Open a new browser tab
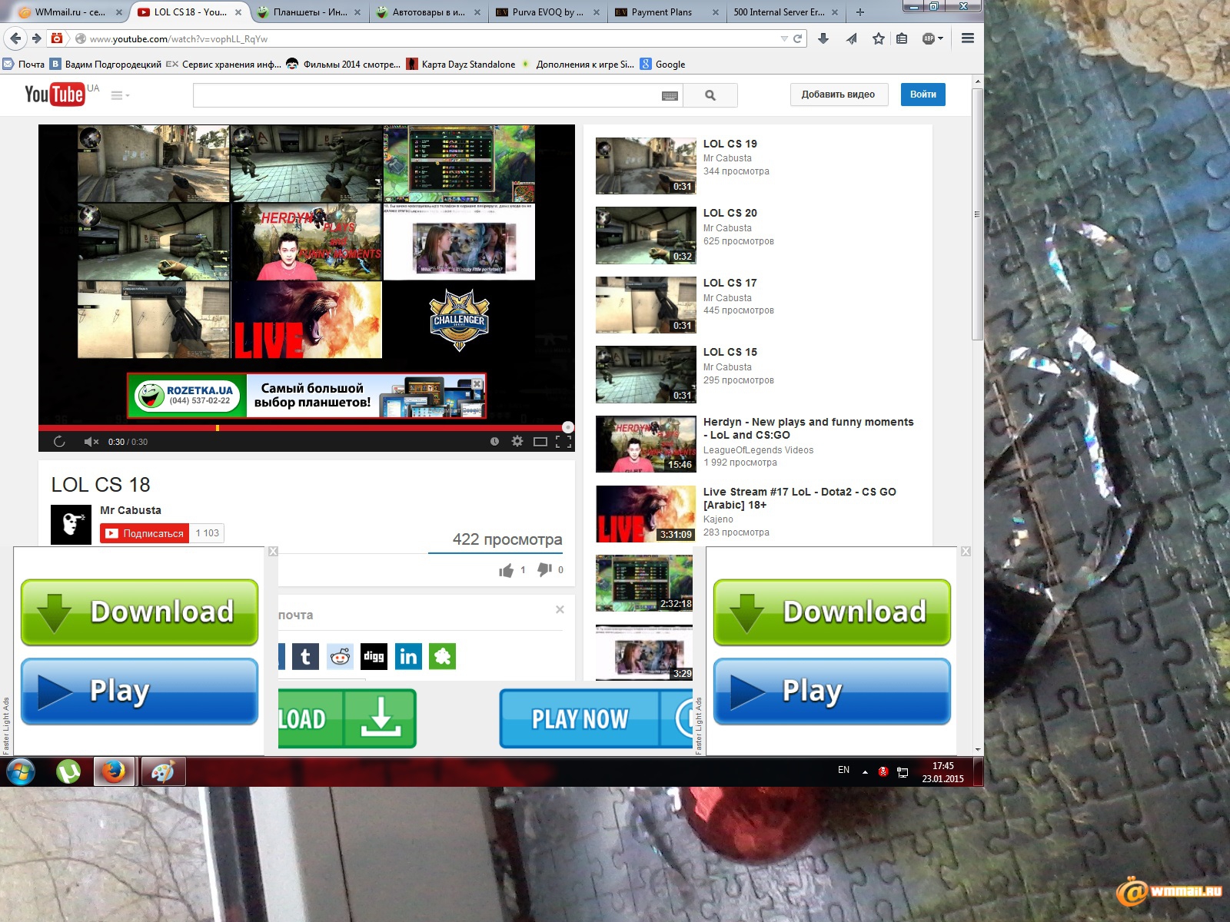This screenshot has height=922, width=1230. coord(860,12)
